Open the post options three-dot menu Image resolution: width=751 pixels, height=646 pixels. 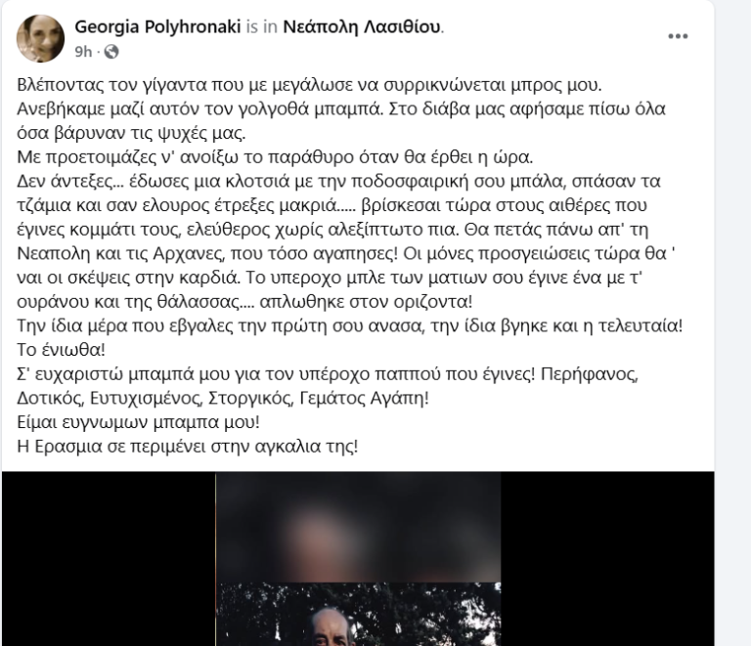pyautogui.click(x=678, y=36)
